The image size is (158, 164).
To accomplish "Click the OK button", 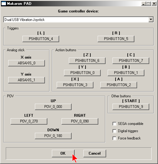I will [x=63, y=153].
